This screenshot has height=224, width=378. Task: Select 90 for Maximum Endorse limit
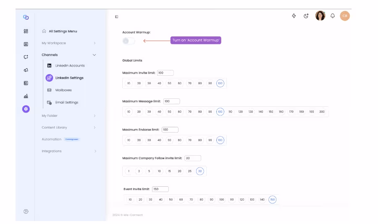point(210,140)
